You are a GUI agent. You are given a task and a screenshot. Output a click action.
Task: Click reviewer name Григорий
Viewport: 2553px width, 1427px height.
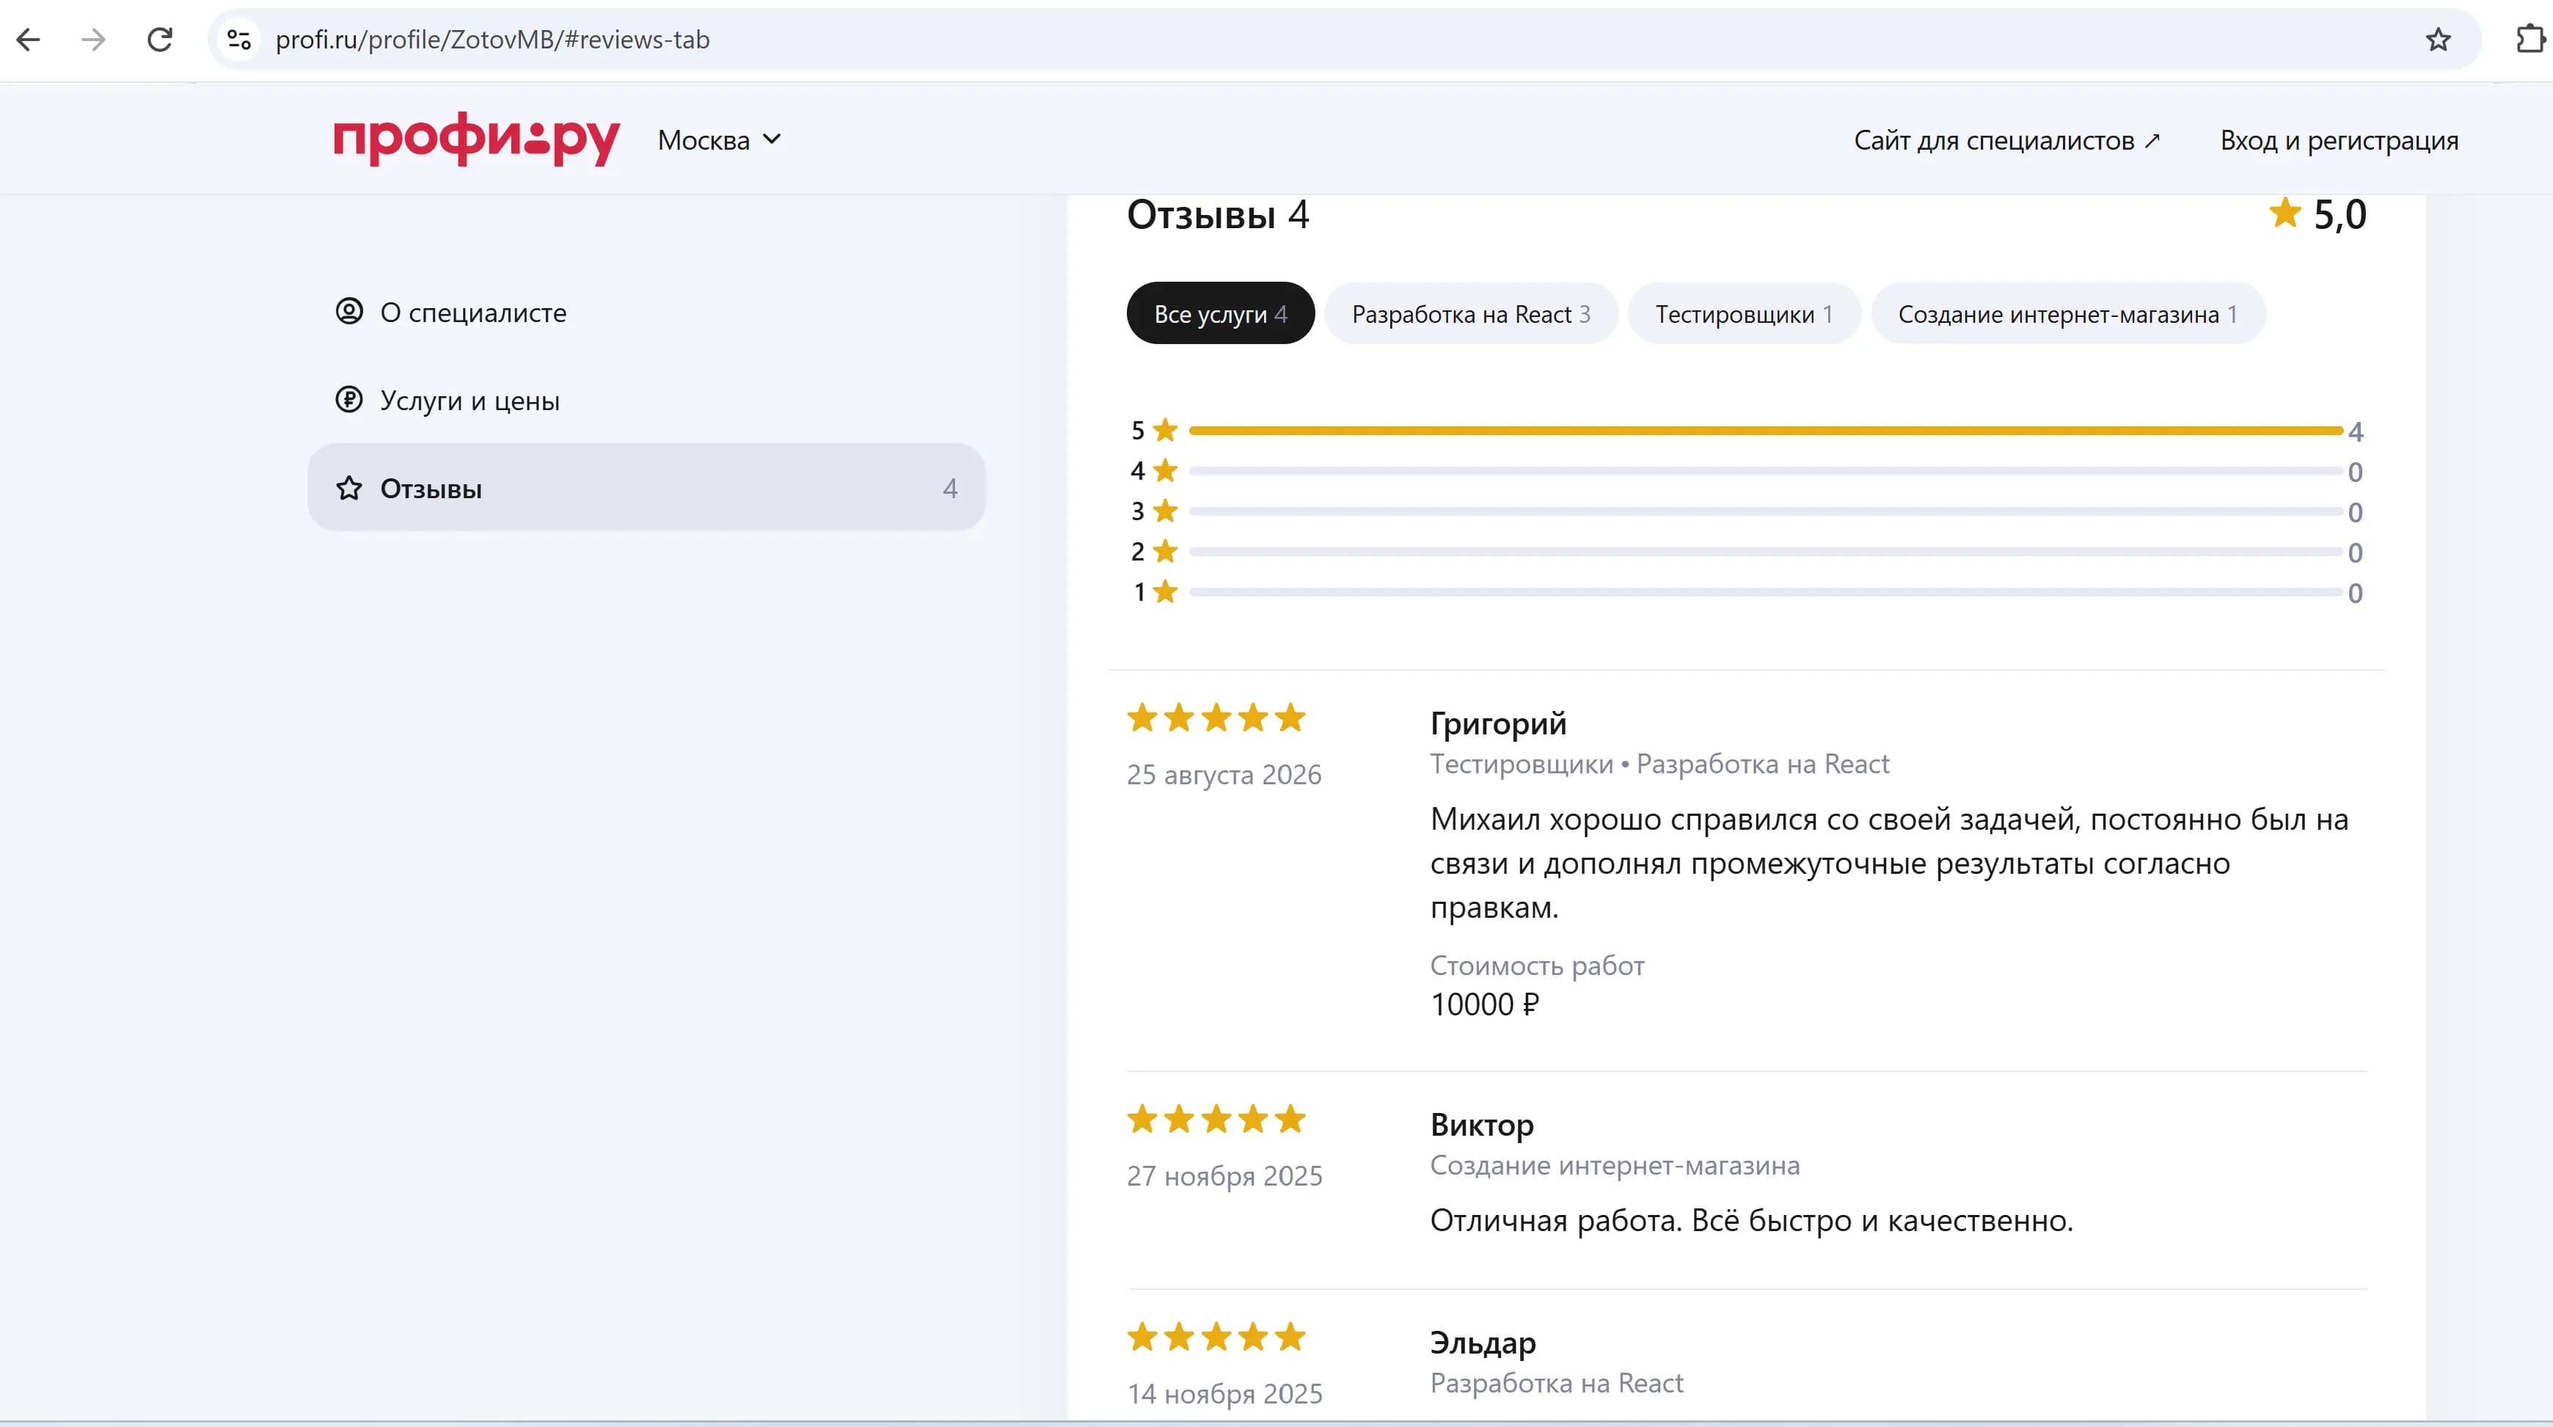(x=1497, y=723)
